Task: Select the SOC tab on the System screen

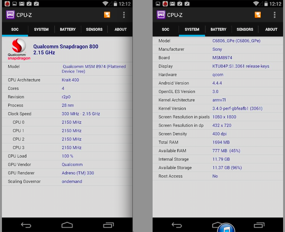Action: (166, 29)
